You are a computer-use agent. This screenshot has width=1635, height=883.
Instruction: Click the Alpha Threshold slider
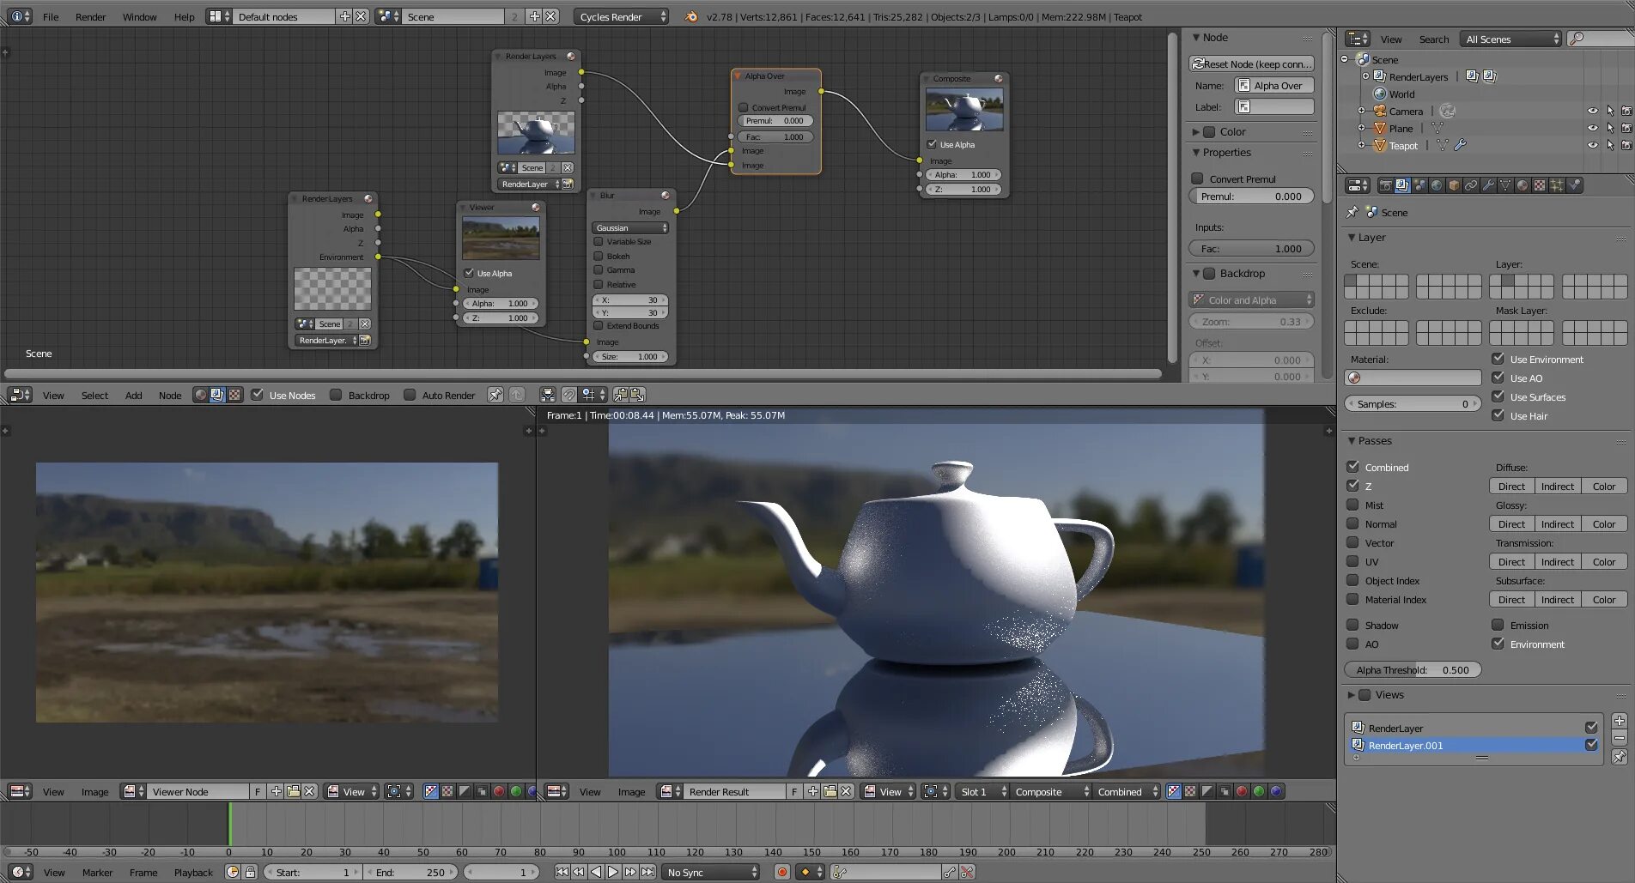[1413, 670]
